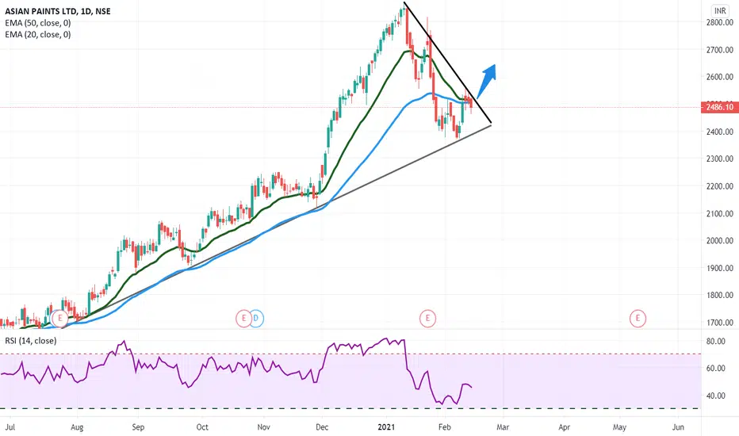Click the Apr label on time axis
739x436 pixels.
click(564, 427)
